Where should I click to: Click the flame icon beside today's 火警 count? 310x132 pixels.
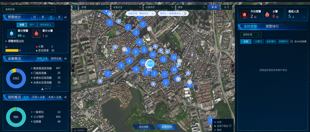pos(267,14)
